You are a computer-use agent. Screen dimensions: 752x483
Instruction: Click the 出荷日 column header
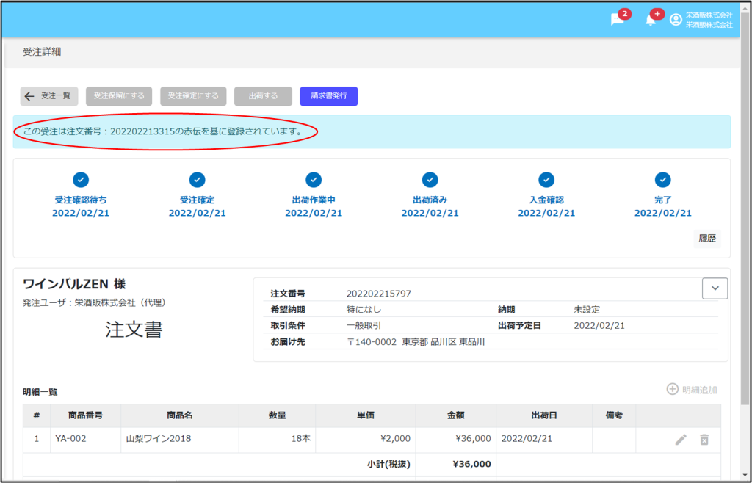coord(544,415)
